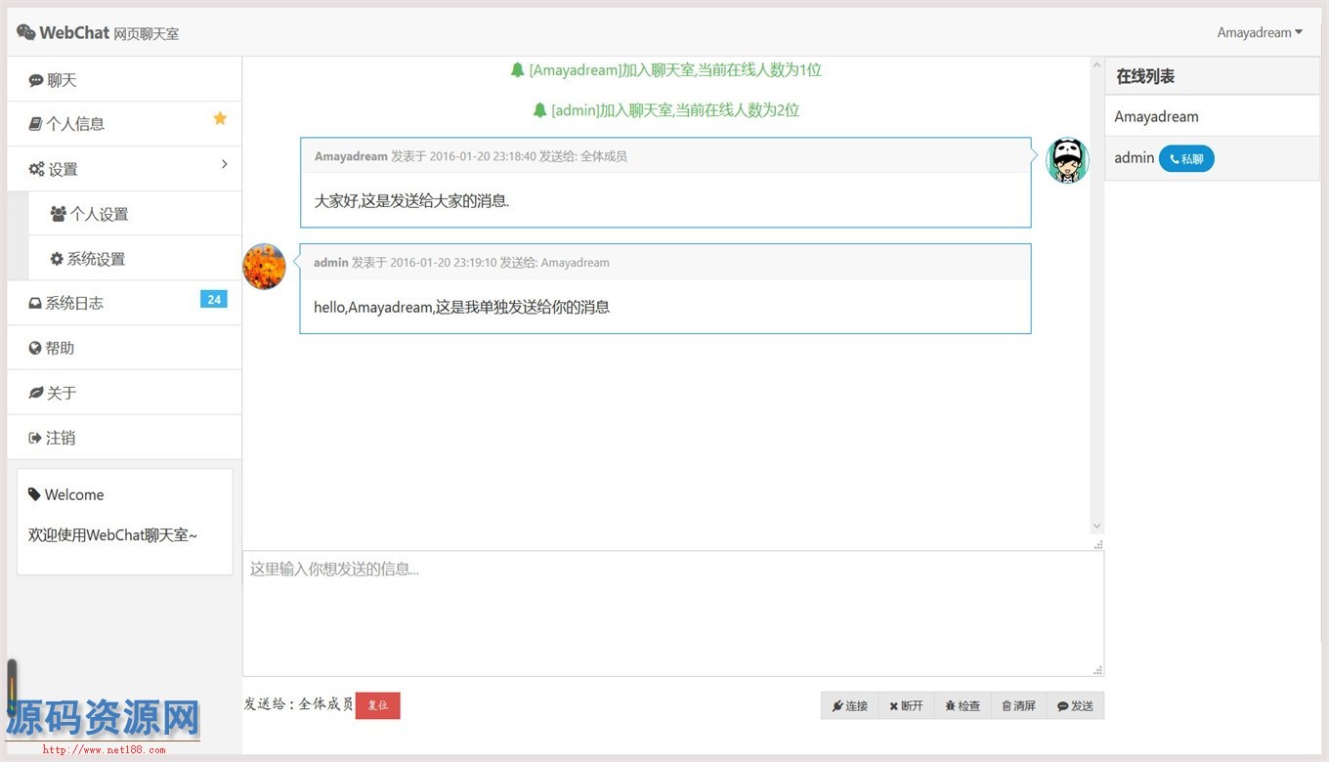Click the book icon beside 个人信息

(x=35, y=124)
